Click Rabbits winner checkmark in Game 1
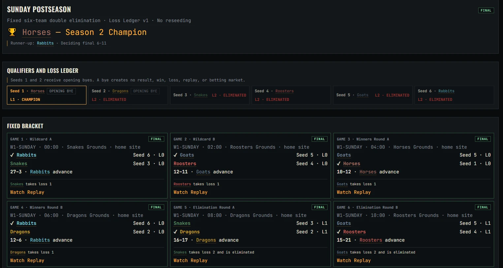 tap(12, 155)
